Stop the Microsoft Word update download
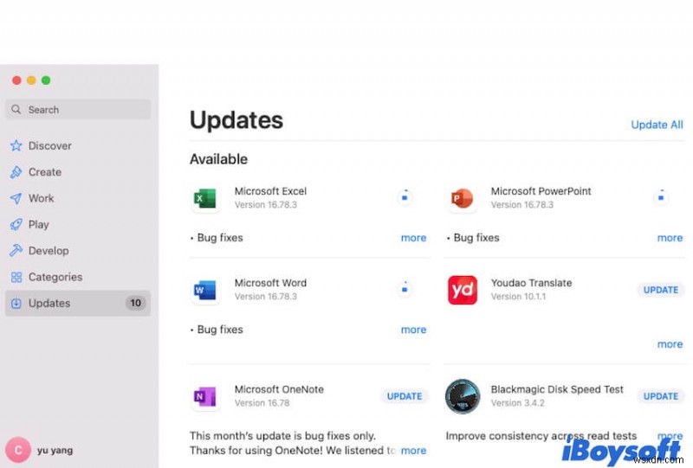 coord(405,289)
